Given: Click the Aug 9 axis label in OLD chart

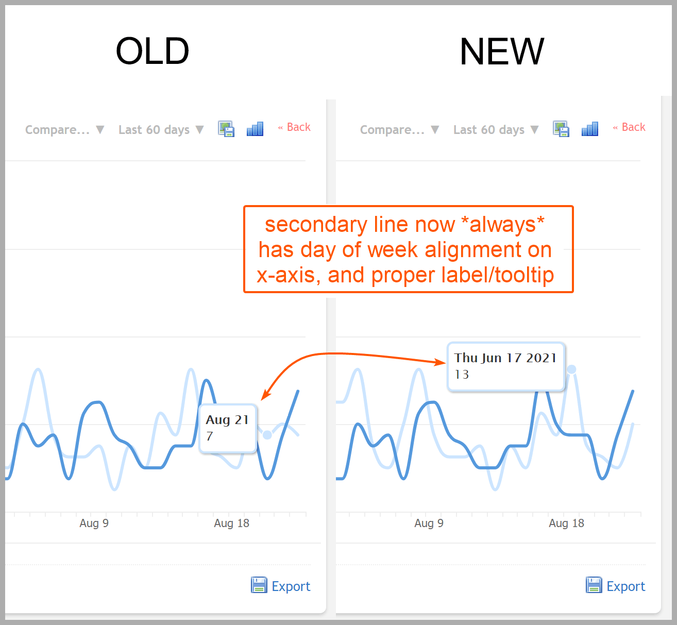Looking at the screenshot, I should pyautogui.click(x=94, y=523).
